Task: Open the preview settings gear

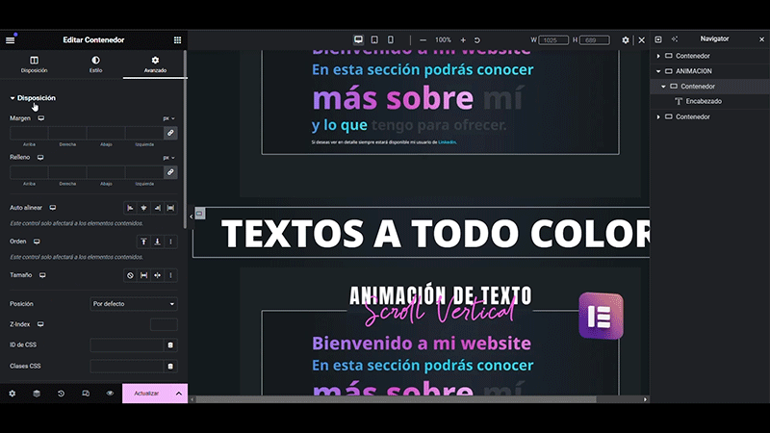Action: [626, 39]
